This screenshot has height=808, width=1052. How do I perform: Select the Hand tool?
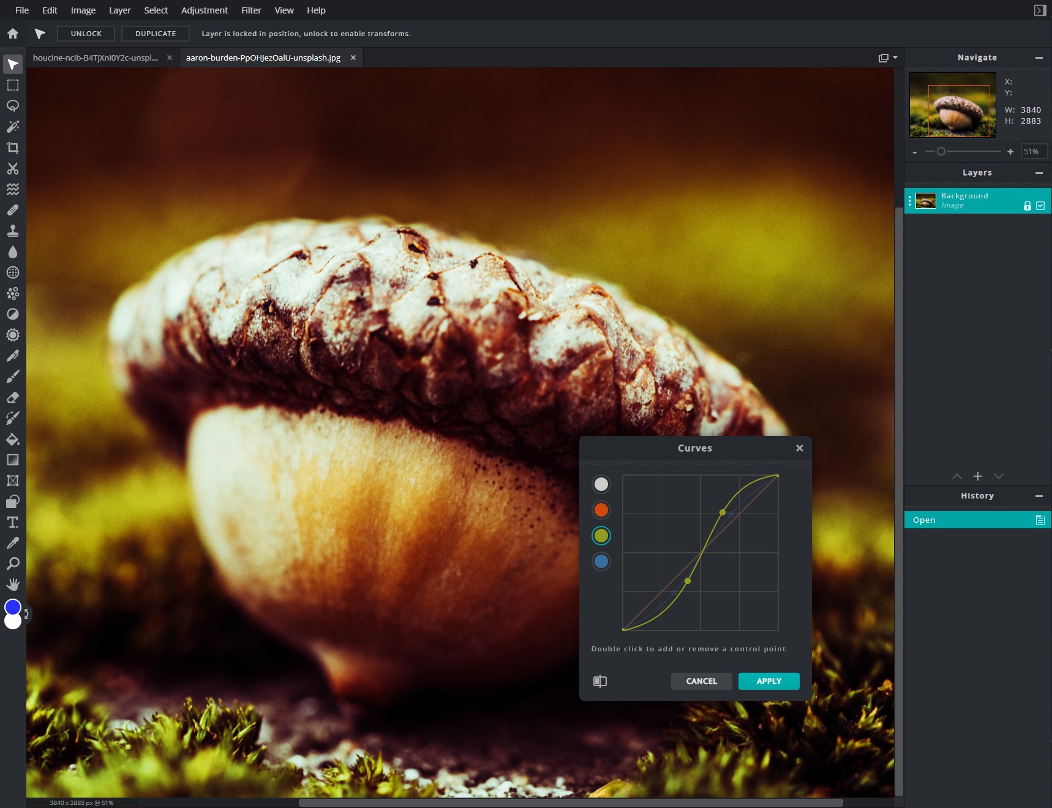[12, 584]
